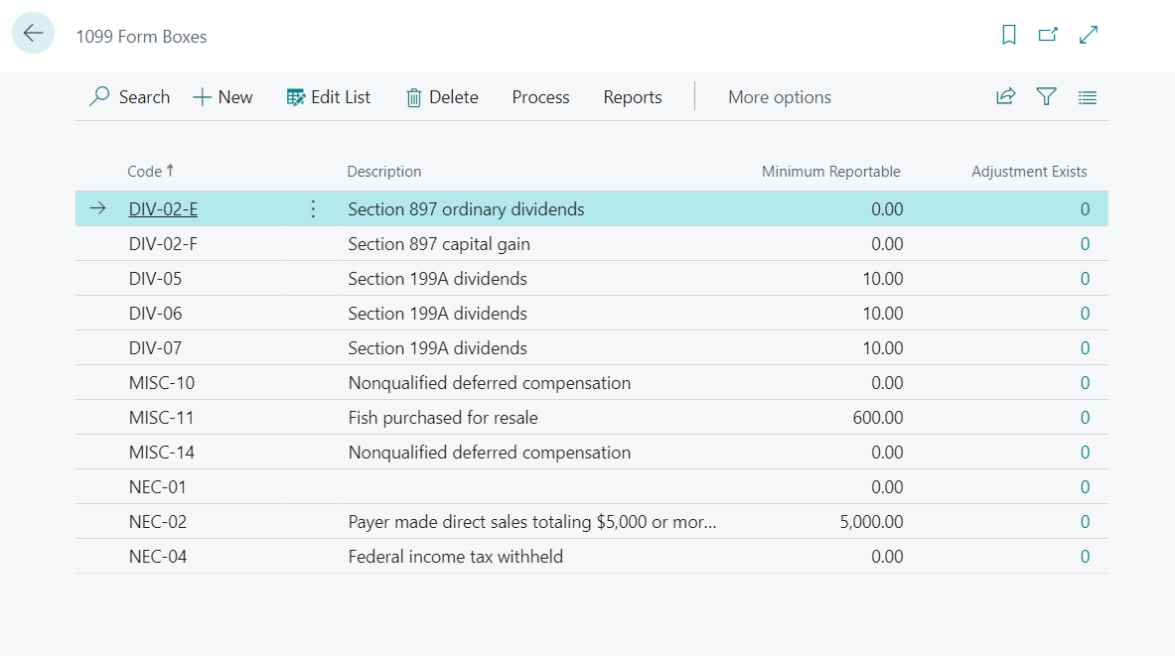Open the list layout options icon
The width and height of the screenshot is (1175, 656).
pos(1087,96)
